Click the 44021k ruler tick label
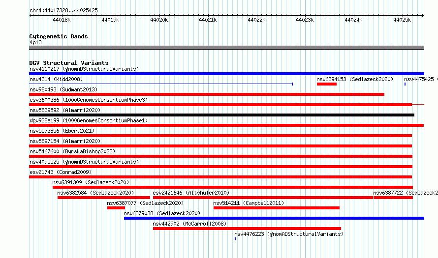The height and width of the screenshot is (258, 438). pos(208,20)
